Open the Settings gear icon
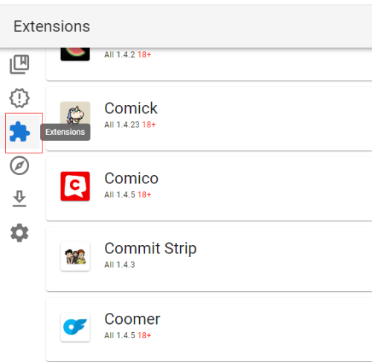 coord(19,233)
